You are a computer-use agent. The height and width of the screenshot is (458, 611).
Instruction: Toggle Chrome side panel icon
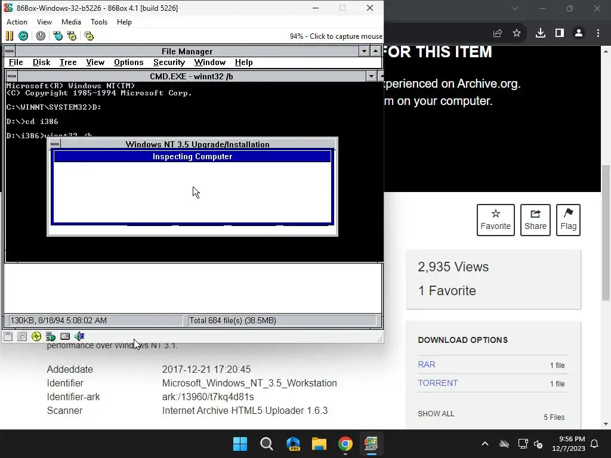point(560,33)
